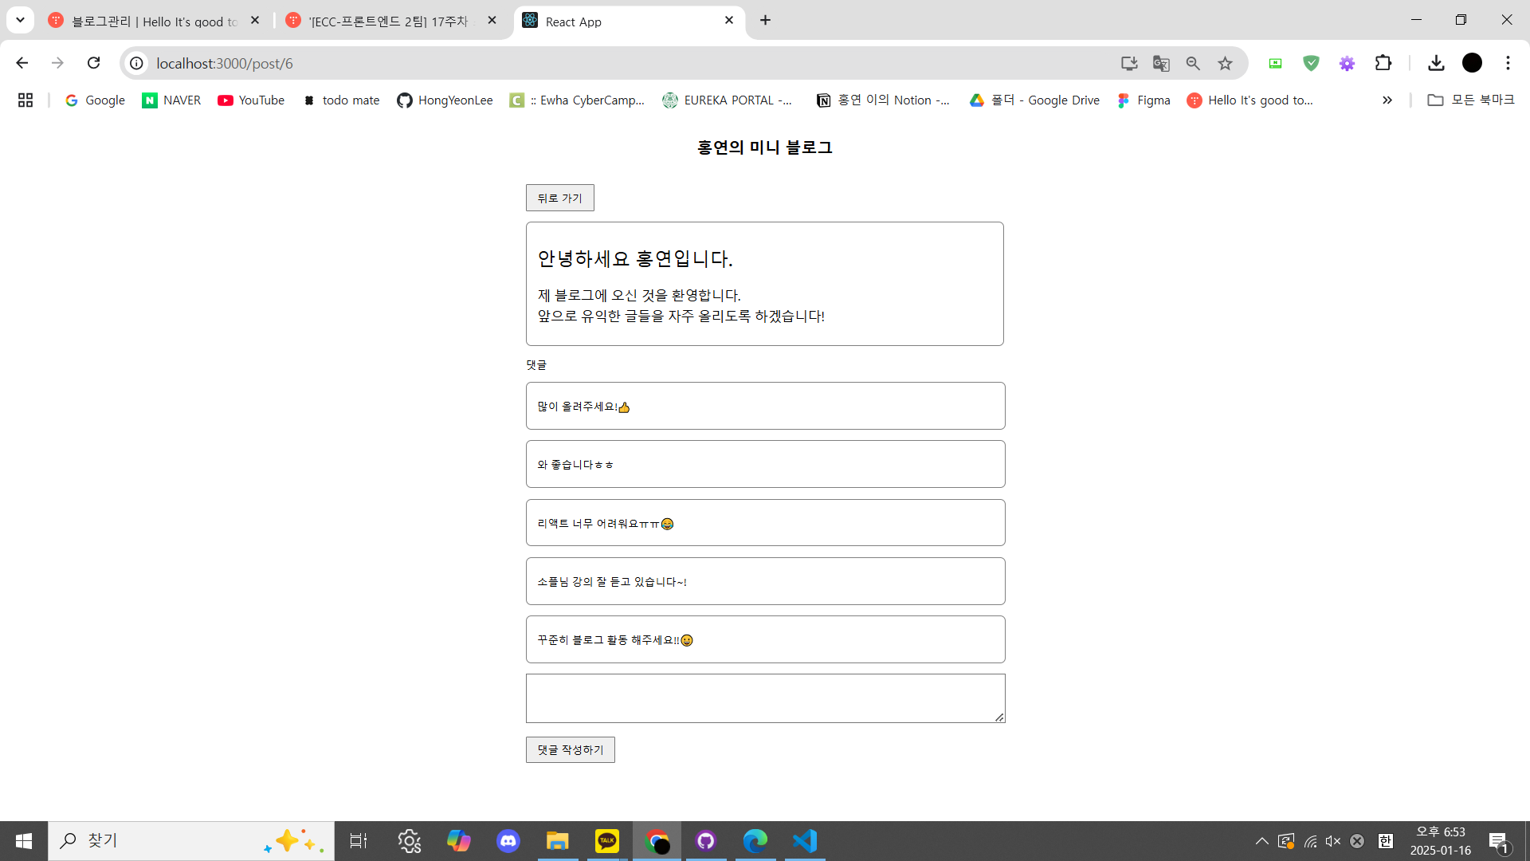Image resolution: width=1530 pixels, height=861 pixels.
Task: Click the zoom magnifier icon in address bar
Action: coord(1193,63)
